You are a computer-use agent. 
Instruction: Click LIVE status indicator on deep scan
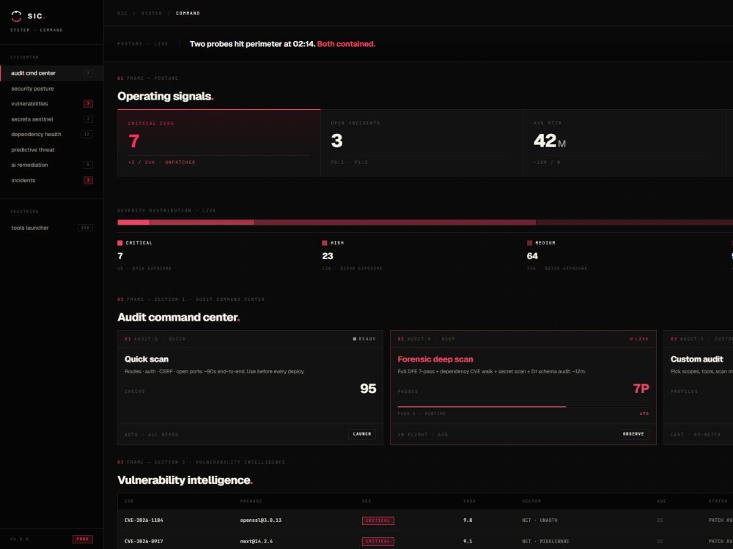(x=639, y=339)
